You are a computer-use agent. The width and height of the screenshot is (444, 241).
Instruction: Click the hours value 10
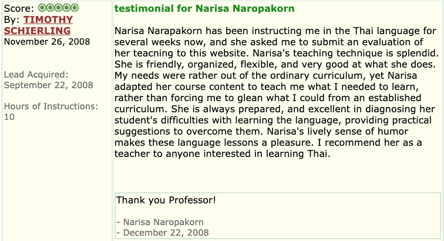pos(9,117)
